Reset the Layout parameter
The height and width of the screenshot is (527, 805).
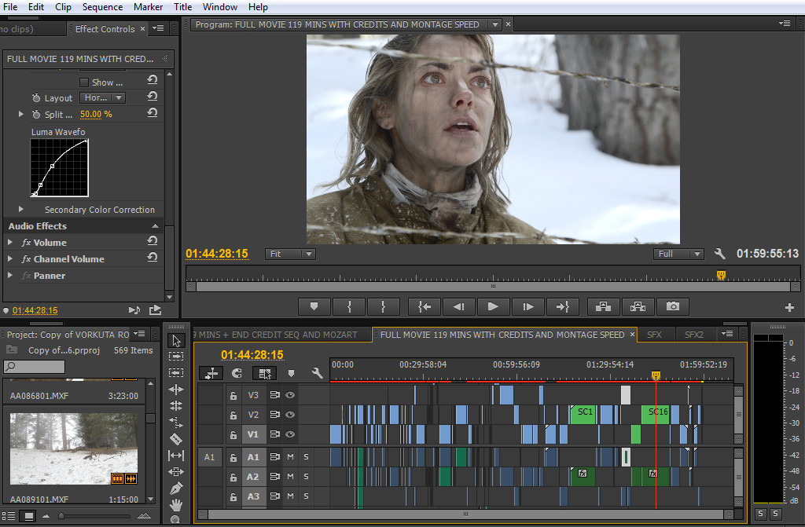(153, 96)
